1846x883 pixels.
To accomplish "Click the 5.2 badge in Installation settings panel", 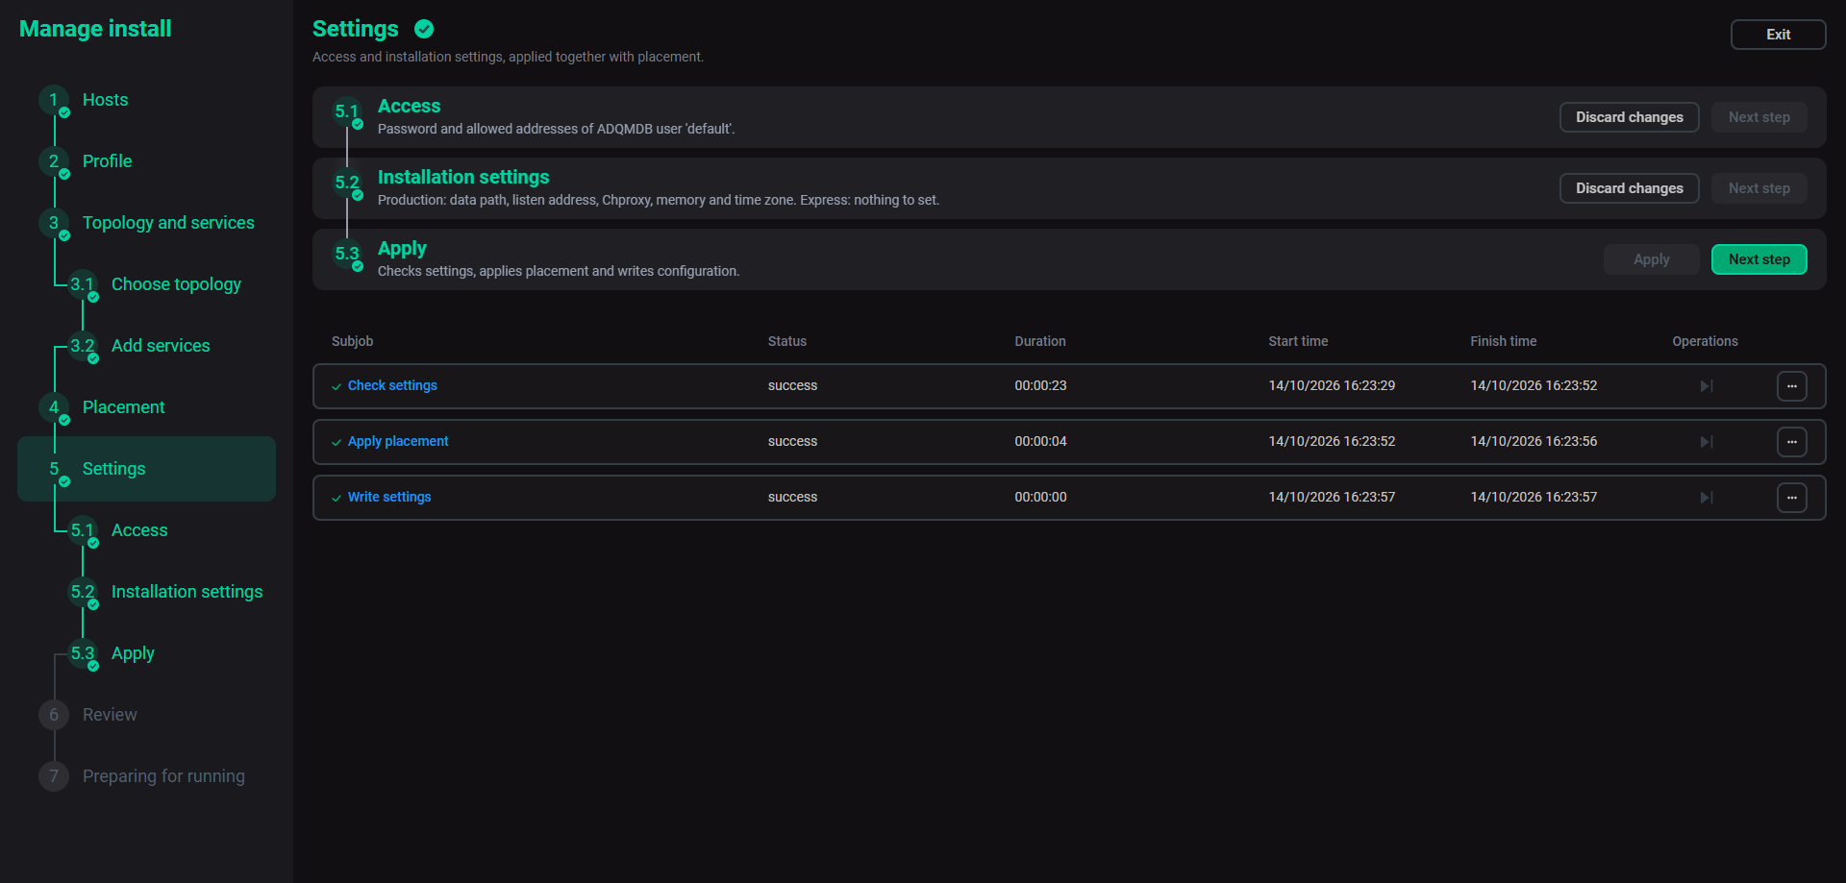I will [x=347, y=183].
